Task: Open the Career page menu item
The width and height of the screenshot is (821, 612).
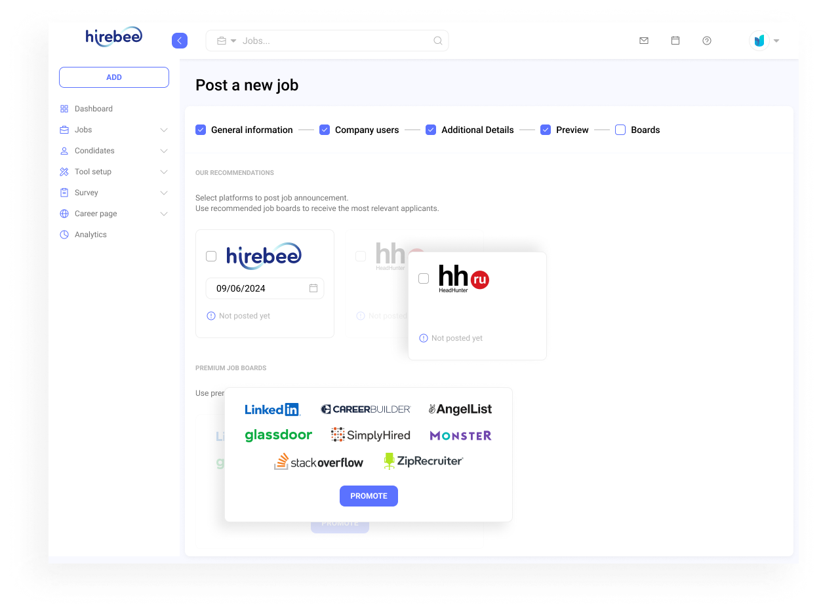Action: 96,213
